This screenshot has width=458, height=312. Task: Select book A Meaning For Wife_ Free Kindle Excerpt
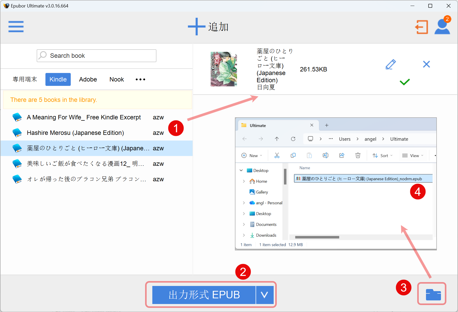click(x=97, y=117)
